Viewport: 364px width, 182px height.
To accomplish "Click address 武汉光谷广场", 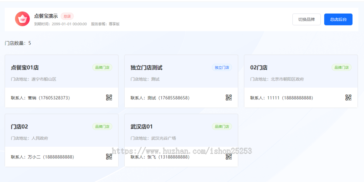I will pos(163,138).
